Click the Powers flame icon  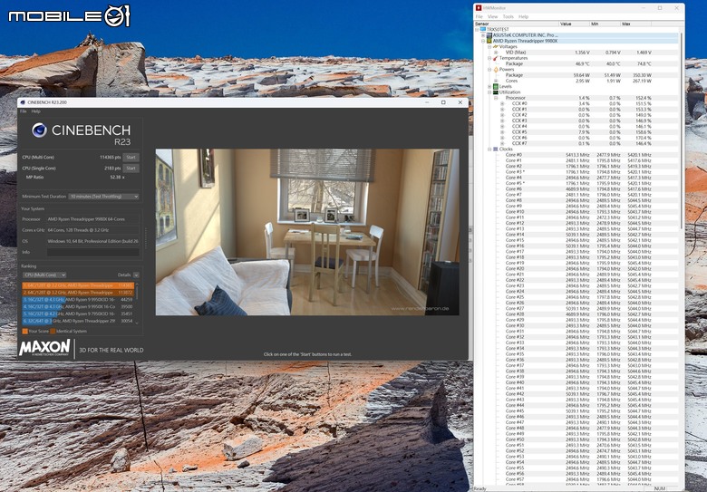(496, 70)
